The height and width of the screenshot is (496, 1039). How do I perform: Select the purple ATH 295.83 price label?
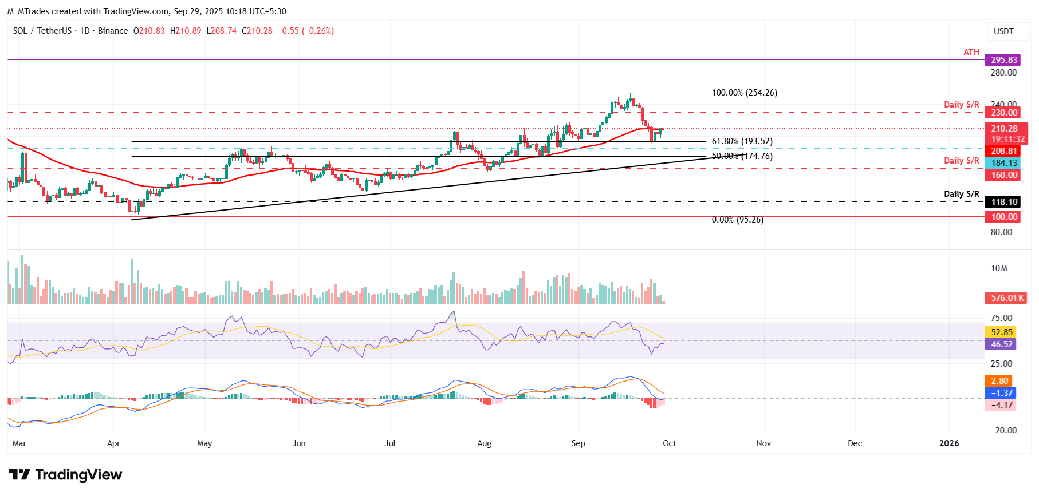point(1004,60)
